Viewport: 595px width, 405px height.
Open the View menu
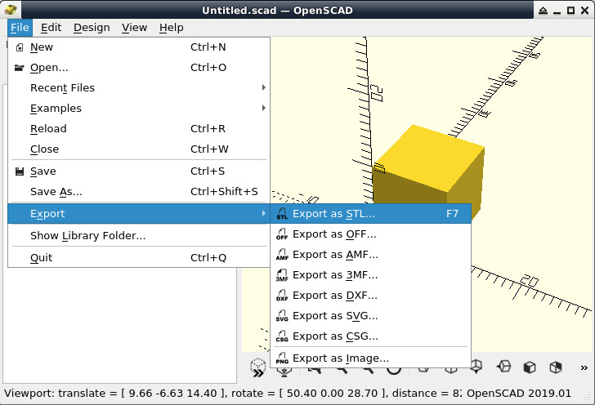click(x=134, y=28)
